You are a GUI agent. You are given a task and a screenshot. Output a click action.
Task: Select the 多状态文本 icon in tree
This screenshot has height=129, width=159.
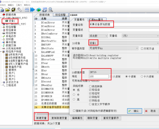(x=4, y=82)
